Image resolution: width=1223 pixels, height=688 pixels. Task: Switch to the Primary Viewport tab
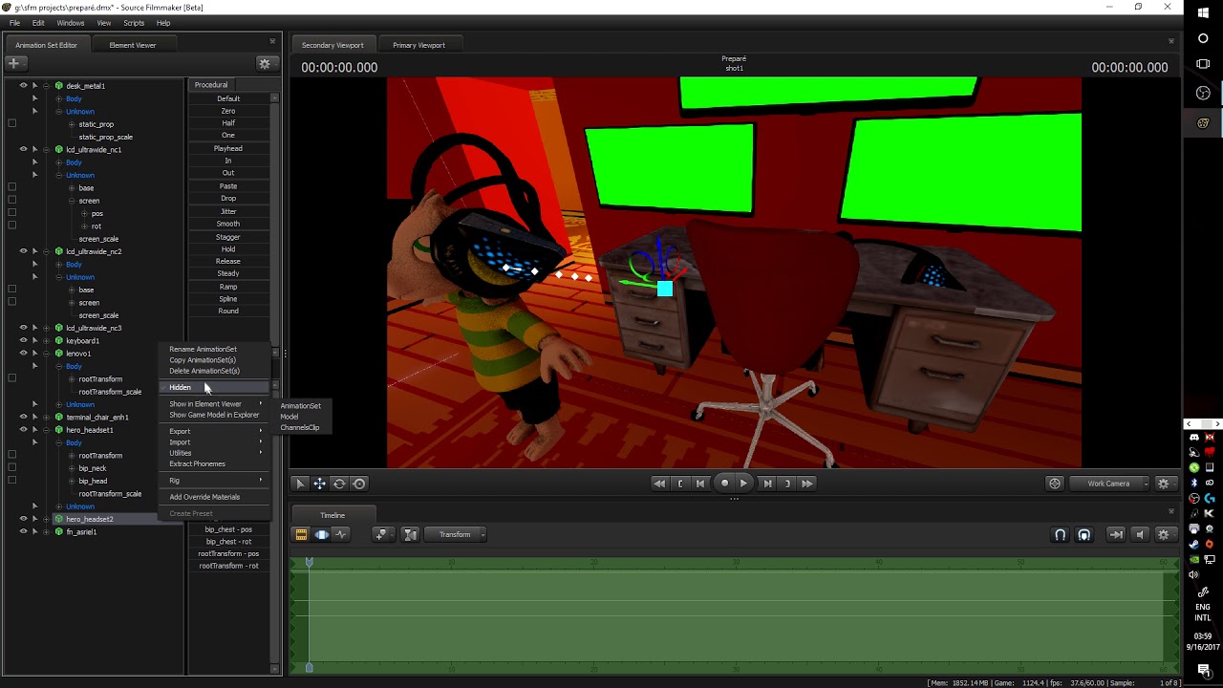pyautogui.click(x=418, y=45)
